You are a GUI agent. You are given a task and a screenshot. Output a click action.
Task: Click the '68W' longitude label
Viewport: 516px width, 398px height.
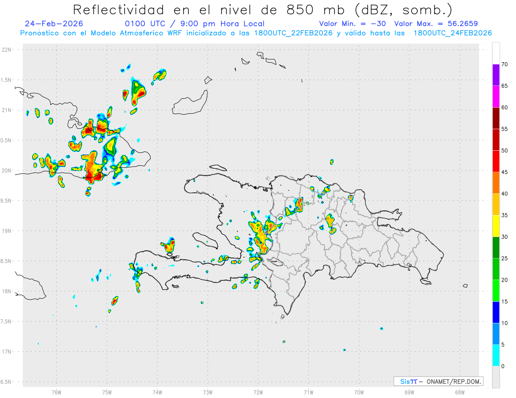[x=460, y=392]
